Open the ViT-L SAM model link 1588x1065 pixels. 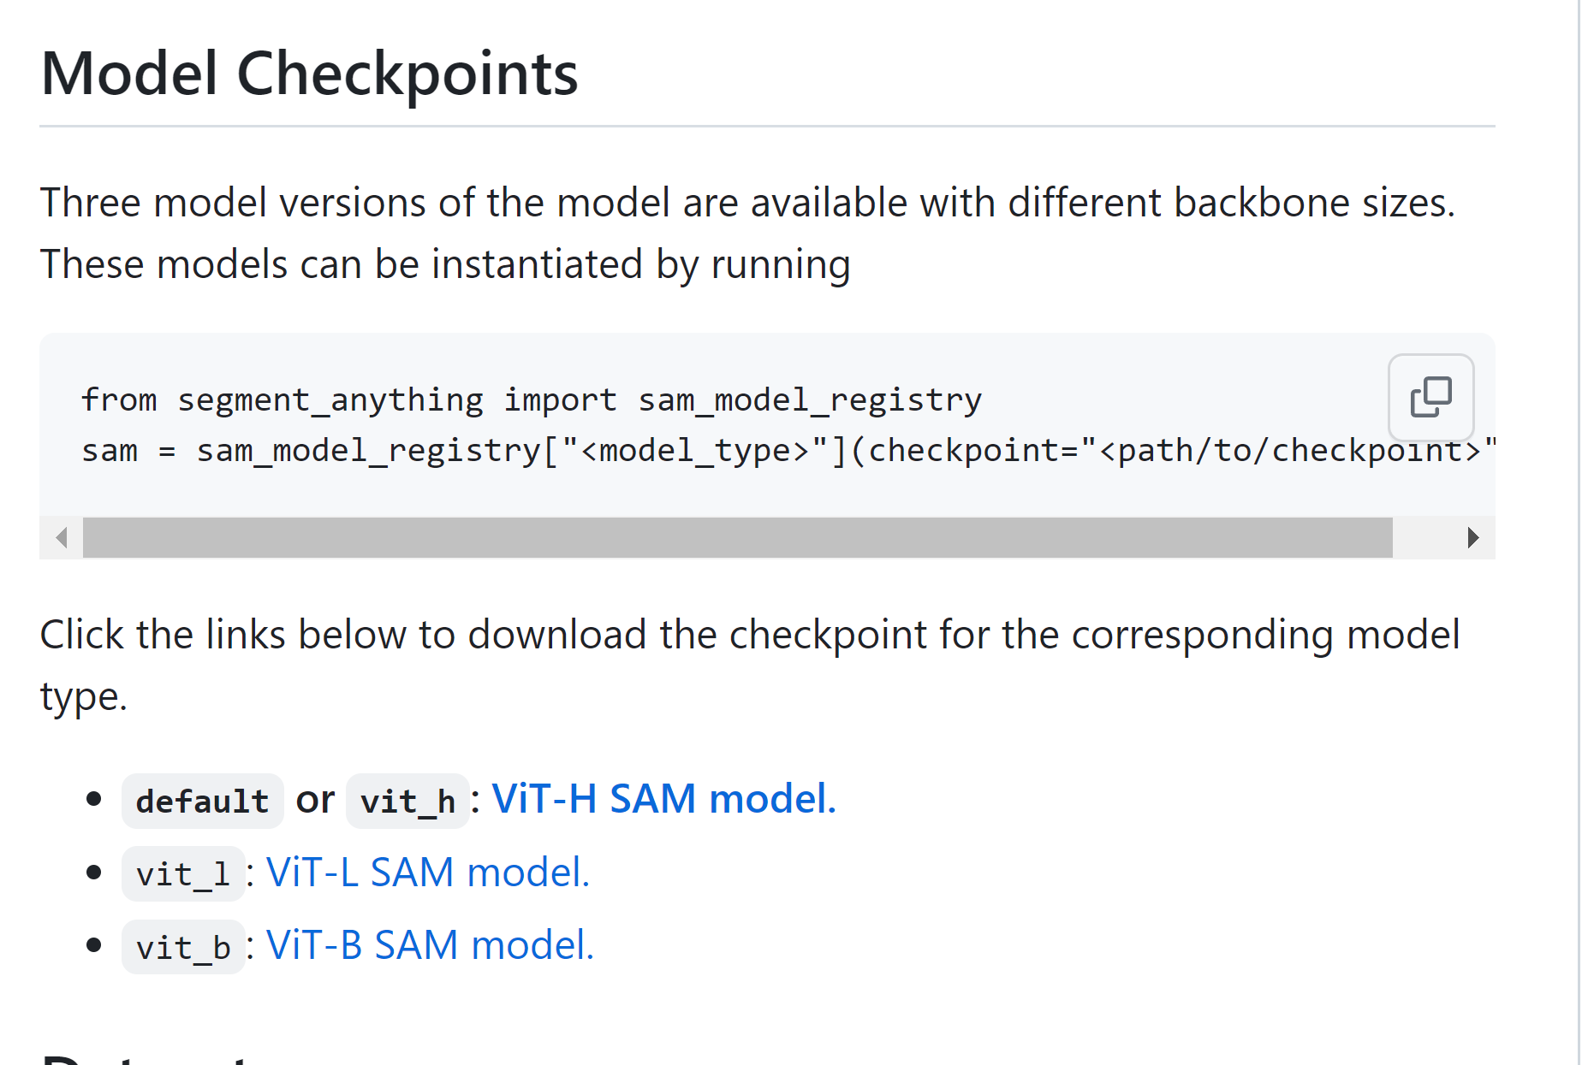[428, 873]
